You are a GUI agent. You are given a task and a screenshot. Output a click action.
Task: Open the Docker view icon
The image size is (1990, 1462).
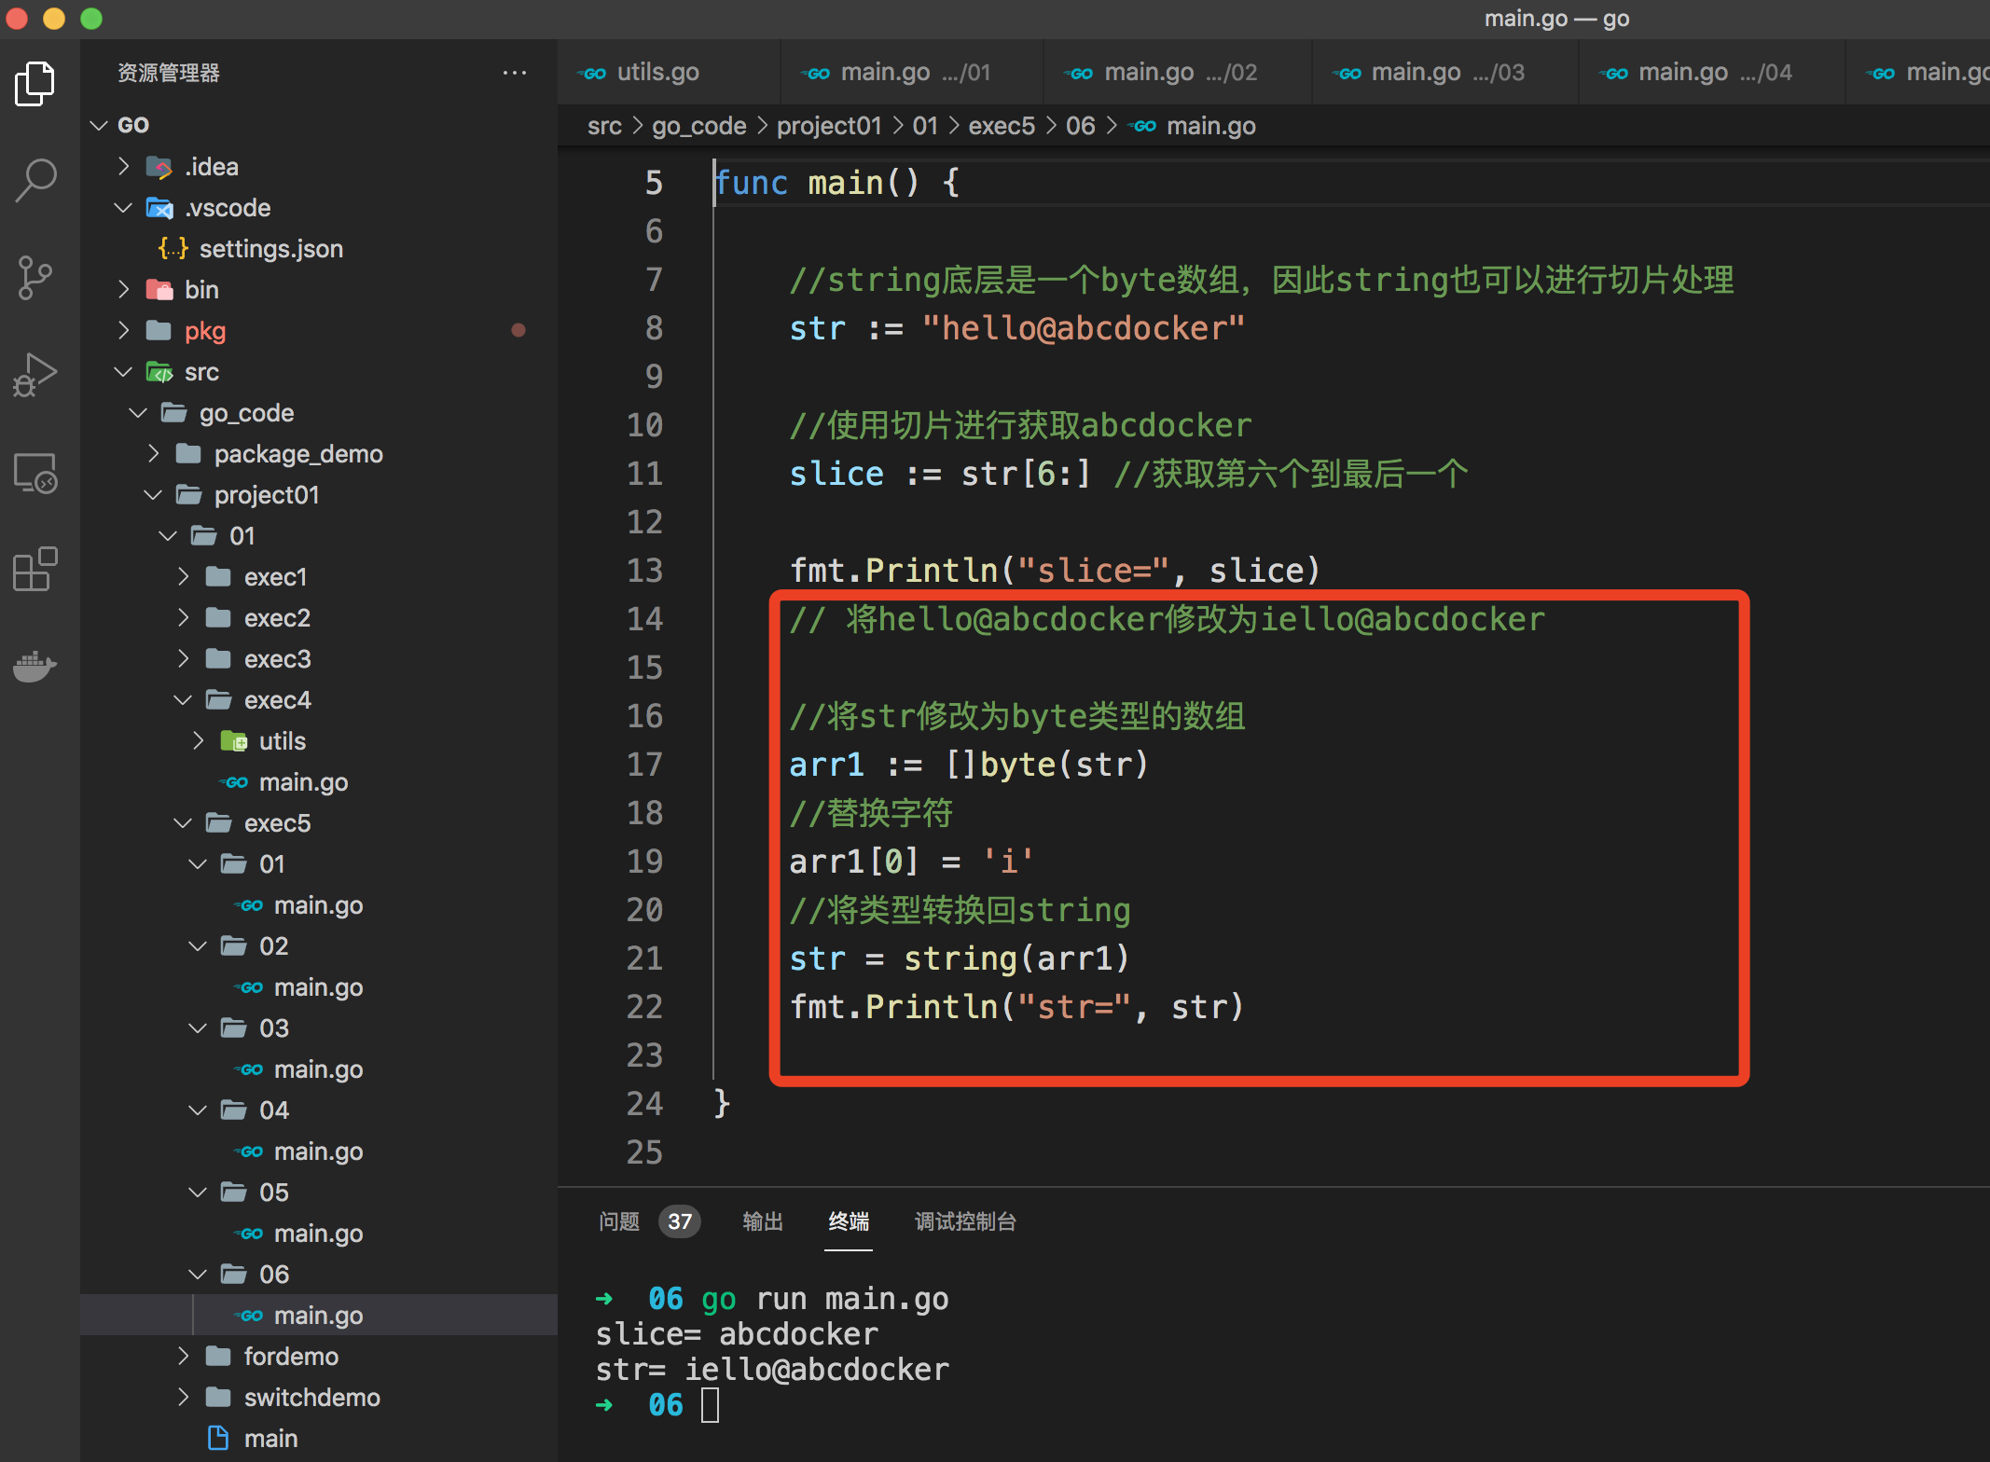pos(35,666)
